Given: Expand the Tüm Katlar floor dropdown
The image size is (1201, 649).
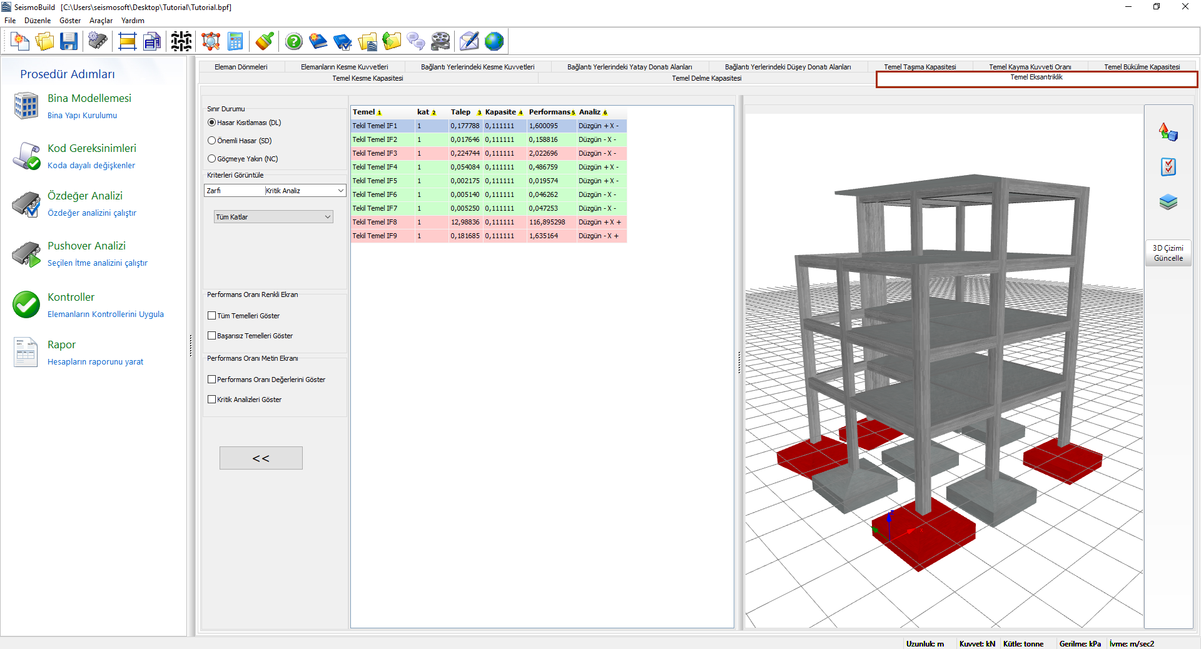Looking at the screenshot, I should point(273,217).
